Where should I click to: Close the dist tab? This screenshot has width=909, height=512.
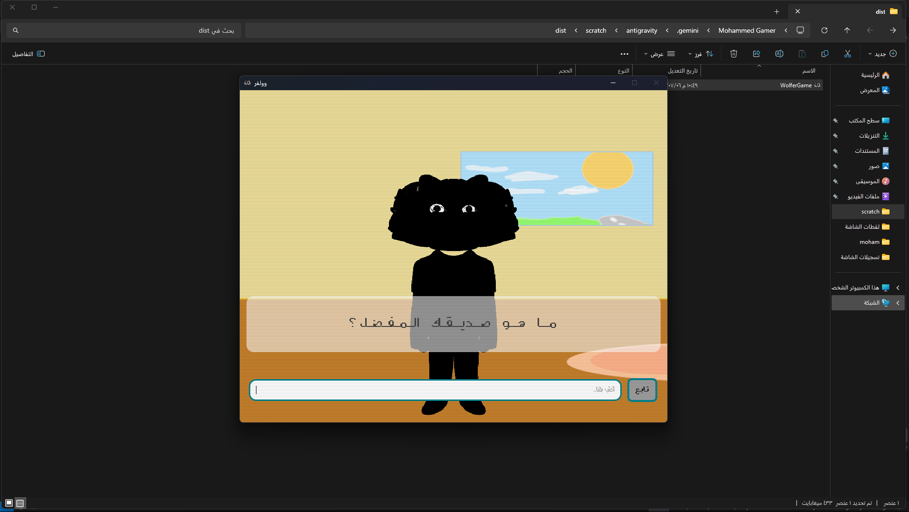pyautogui.click(x=798, y=11)
